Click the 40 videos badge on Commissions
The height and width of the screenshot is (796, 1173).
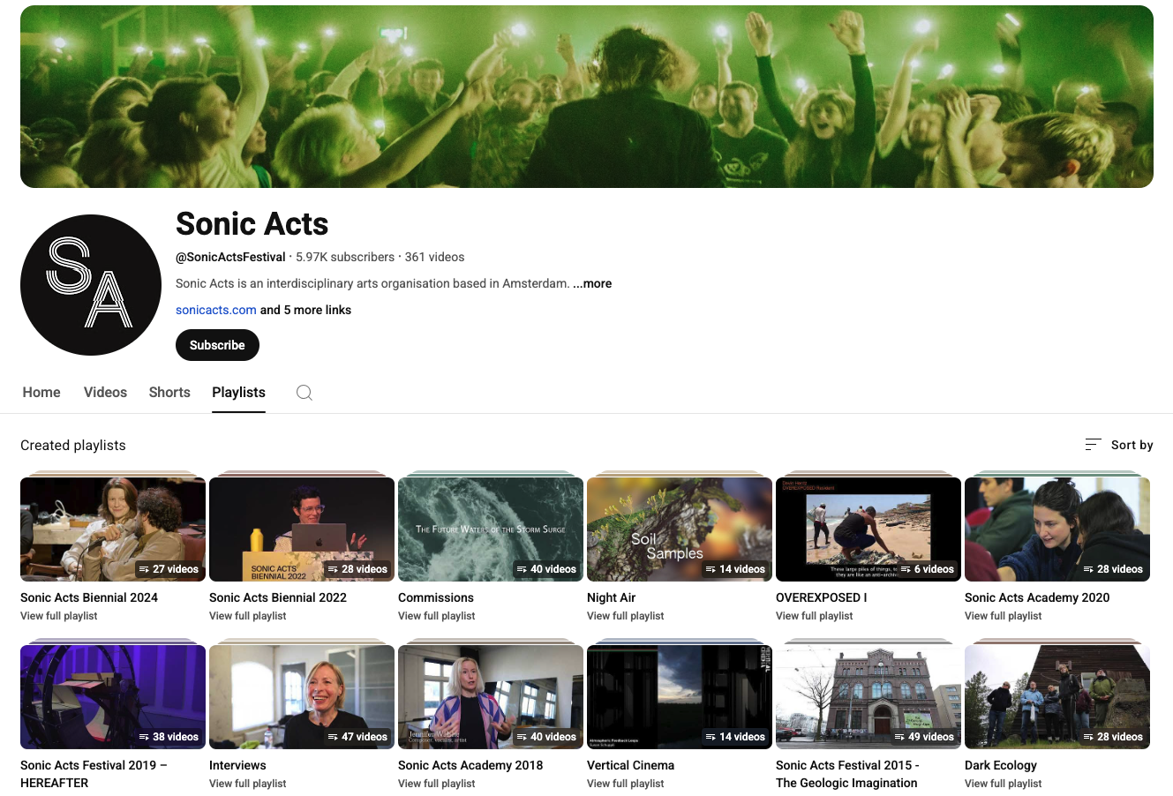click(x=546, y=569)
